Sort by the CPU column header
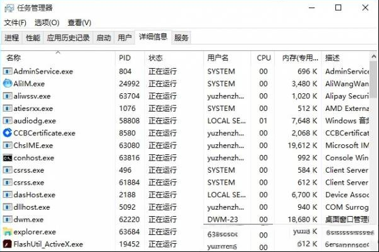Screen dimensions: 379x252 tap(262, 58)
